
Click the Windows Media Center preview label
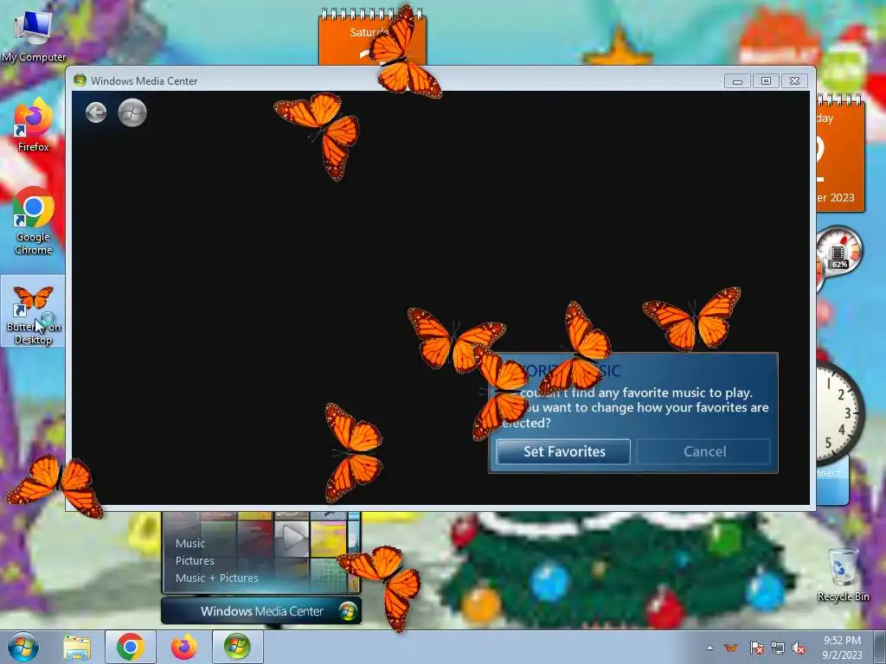[261, 611]
